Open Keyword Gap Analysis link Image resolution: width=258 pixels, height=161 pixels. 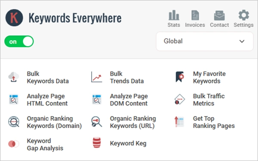tap(45, 144)
